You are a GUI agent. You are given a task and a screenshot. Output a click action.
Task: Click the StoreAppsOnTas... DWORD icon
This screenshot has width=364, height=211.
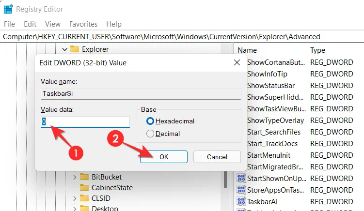[241, 190]
